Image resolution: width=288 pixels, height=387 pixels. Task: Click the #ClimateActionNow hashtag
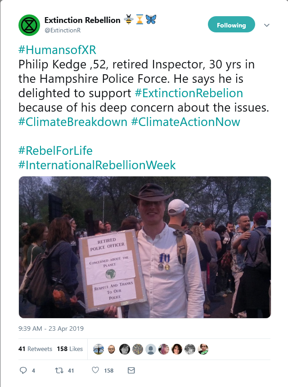pos(185,122)
